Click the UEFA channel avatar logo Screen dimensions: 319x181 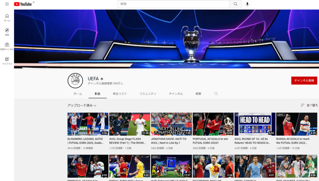coord(75,81)
